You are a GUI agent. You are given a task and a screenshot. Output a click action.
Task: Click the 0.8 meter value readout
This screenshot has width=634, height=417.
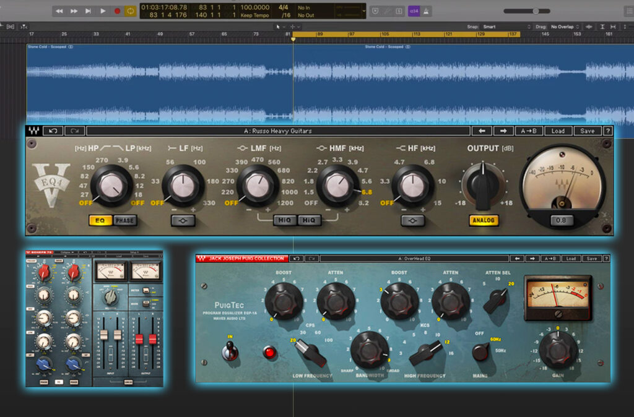coord(561,220)
